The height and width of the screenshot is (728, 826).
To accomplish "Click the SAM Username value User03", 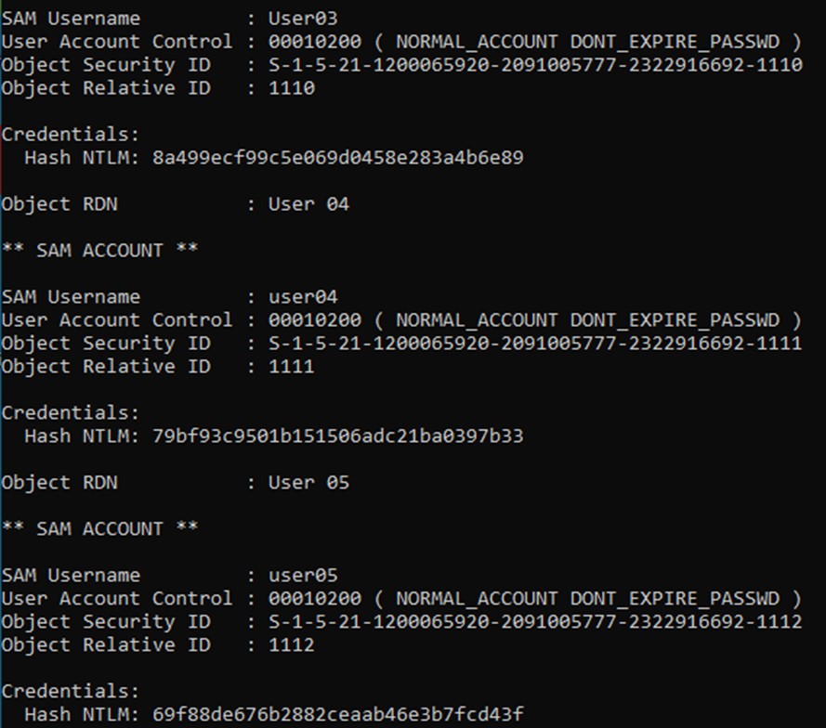I will pyautogui.click(x=303, y=19).
